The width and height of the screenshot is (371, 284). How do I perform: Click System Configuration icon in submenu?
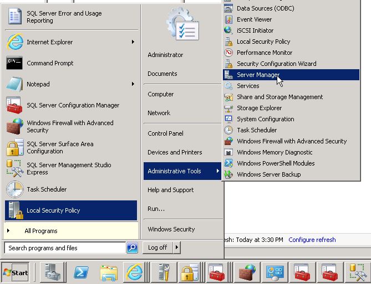[228, 119]
